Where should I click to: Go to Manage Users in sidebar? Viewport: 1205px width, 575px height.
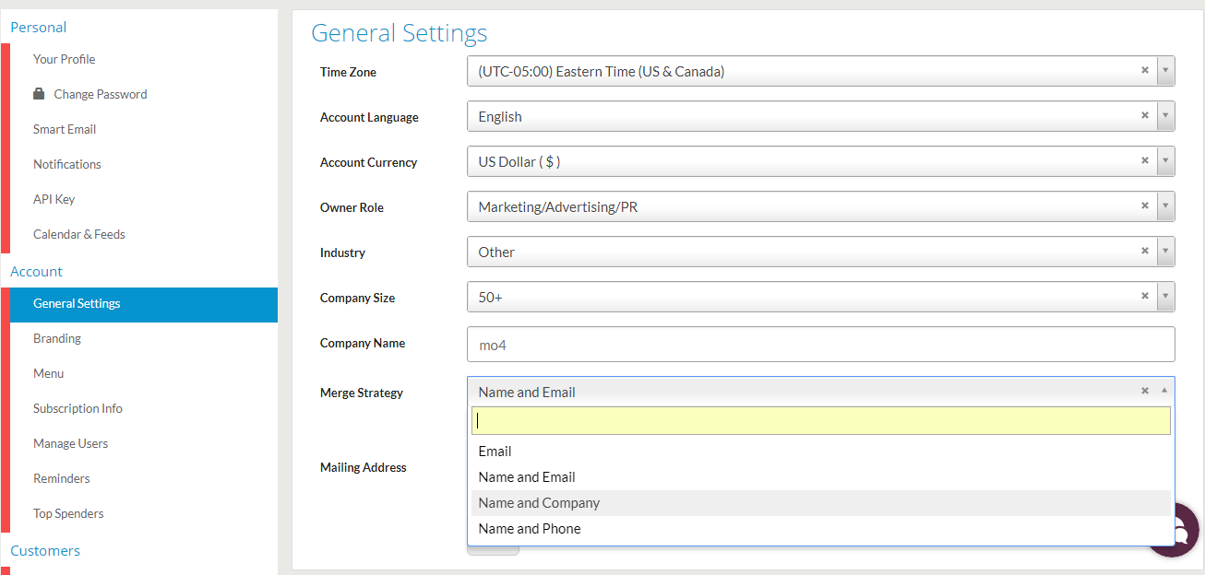(x=70, y=443)
